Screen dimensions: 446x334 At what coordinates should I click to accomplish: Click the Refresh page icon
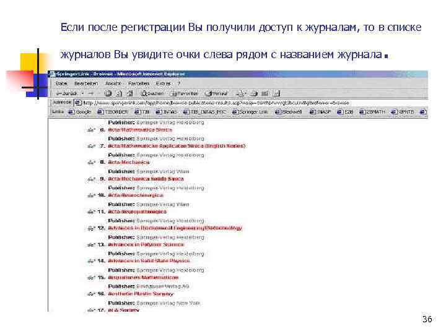point(119,93)
